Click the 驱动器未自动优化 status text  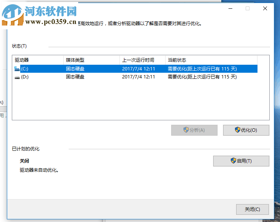(39, 170)
